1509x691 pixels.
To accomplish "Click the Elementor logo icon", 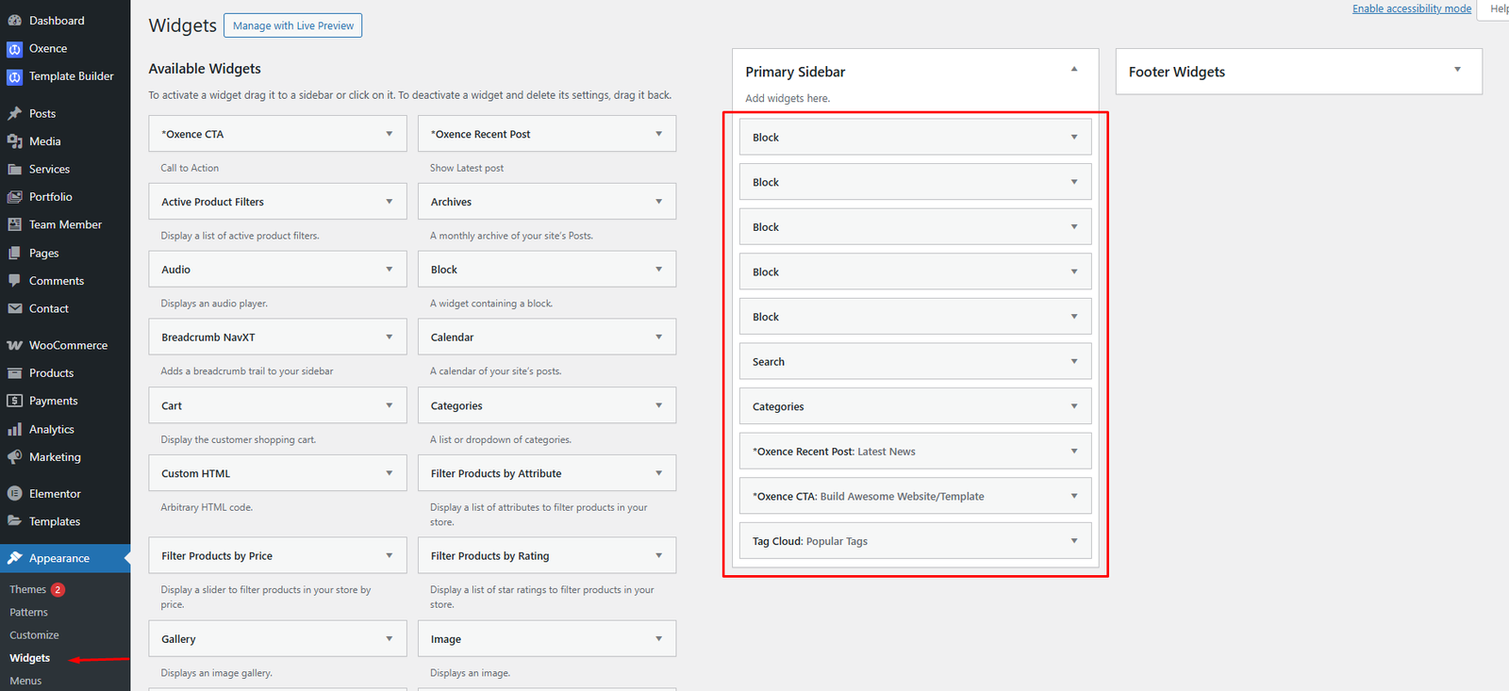I will 14,494.
